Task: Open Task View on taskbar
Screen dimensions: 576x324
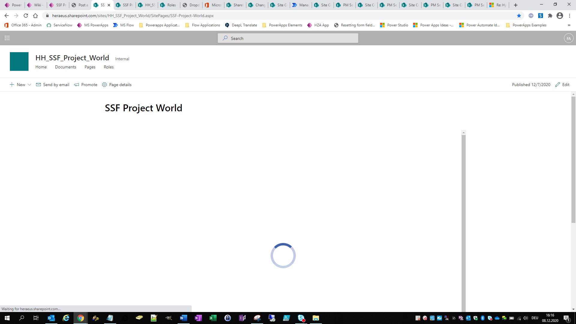Action: point(36,318)
